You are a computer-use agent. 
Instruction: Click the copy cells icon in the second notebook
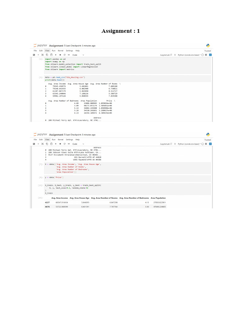47,144
